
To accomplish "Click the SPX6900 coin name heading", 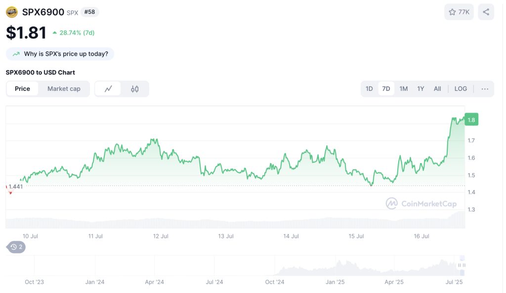I will coord(43,12).
